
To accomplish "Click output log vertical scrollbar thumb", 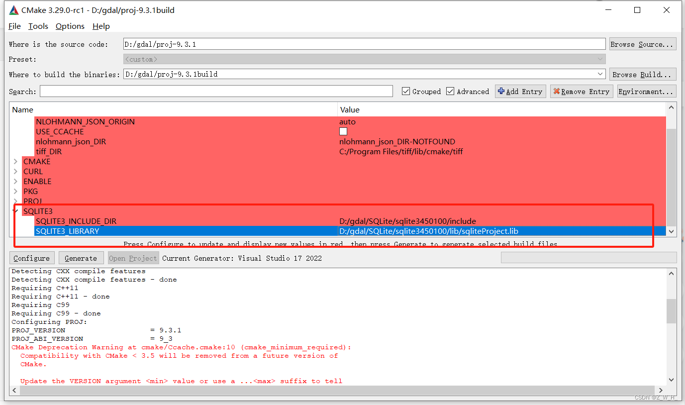I will pos(672,311).
